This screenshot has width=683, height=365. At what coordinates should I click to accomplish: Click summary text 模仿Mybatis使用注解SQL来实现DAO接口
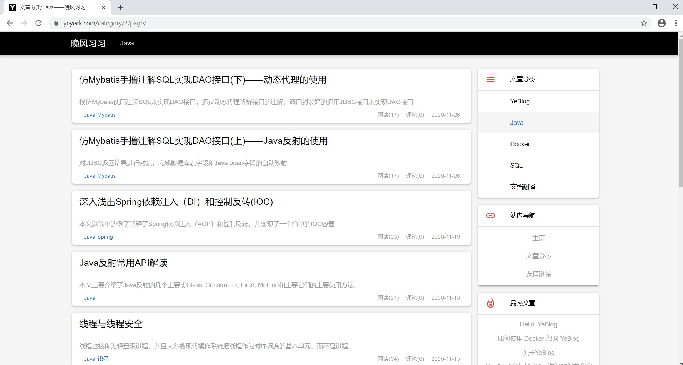(246, 102)
